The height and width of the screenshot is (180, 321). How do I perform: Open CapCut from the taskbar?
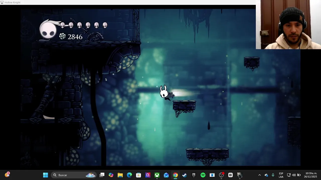point(230,175)
